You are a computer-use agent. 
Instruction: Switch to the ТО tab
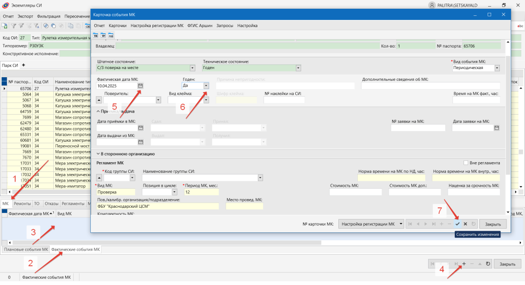(x=37, y=204)
